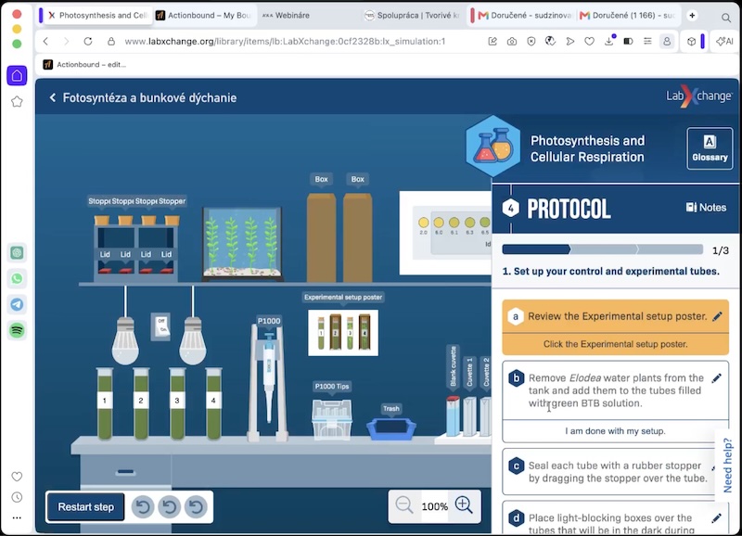Click the third undo arrow button
Image resolution: width=742 pixels, height=536 pixels.
click(196, 506)
